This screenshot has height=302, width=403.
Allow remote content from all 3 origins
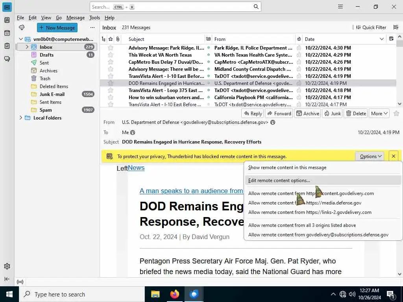(x=323, y=225)
